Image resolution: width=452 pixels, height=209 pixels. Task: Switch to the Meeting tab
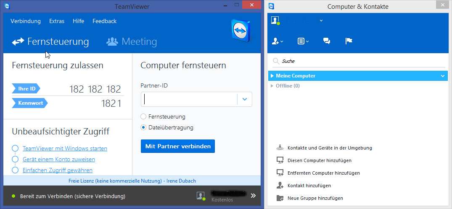point(132,41)
